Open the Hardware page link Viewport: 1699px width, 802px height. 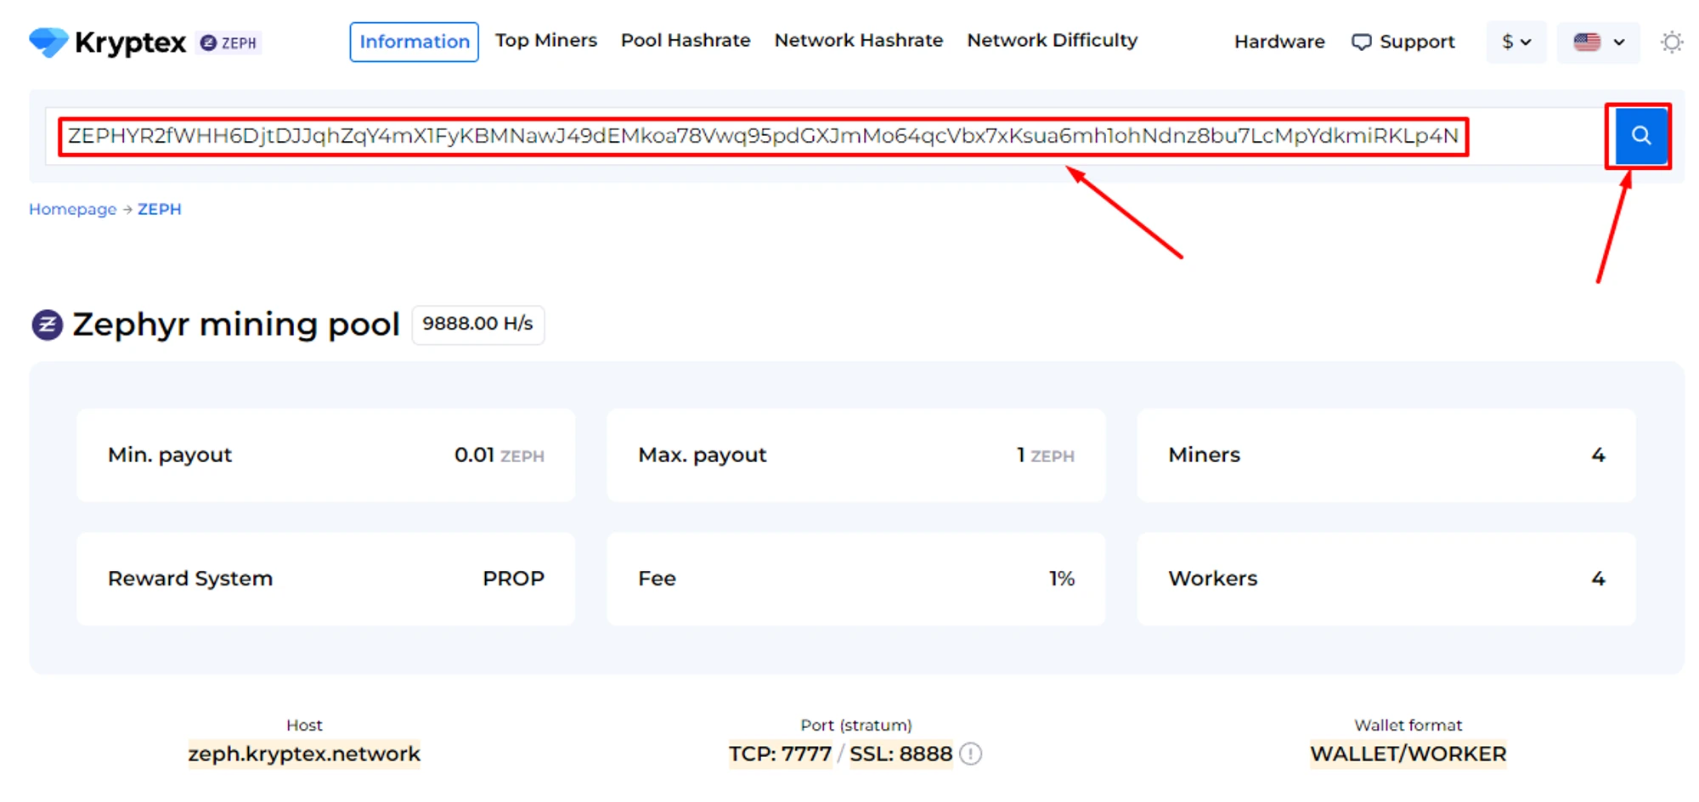click(1279, 42)
